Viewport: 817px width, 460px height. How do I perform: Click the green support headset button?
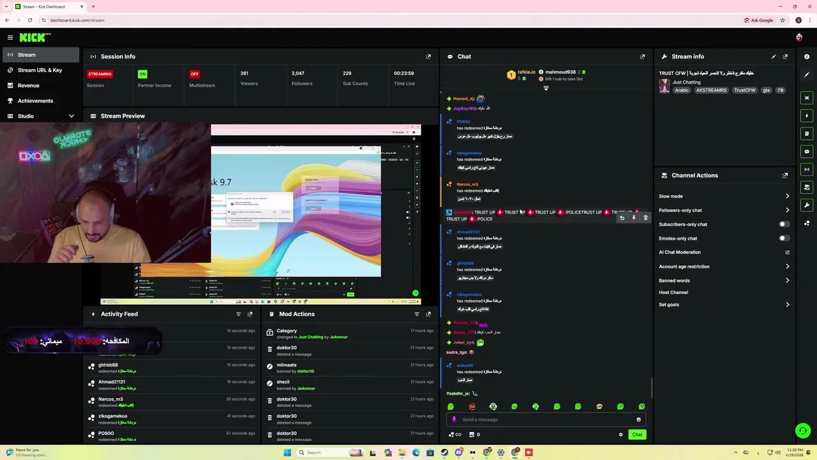pyautogui.click(x=802, y=430)
